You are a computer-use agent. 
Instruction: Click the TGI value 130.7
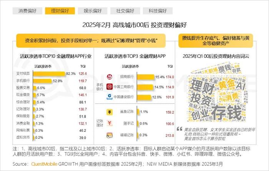click(x=83, y=109)
